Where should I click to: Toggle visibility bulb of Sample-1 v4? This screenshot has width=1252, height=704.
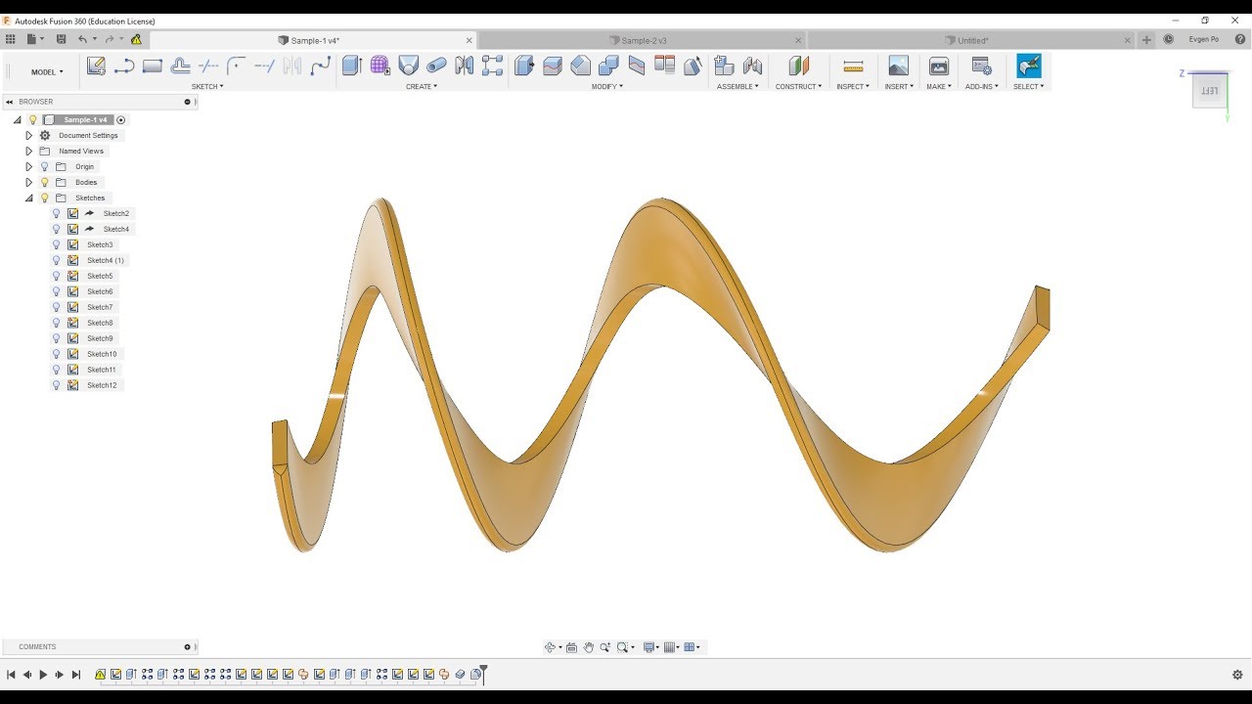pyautogui.click(x=32, y=119)
